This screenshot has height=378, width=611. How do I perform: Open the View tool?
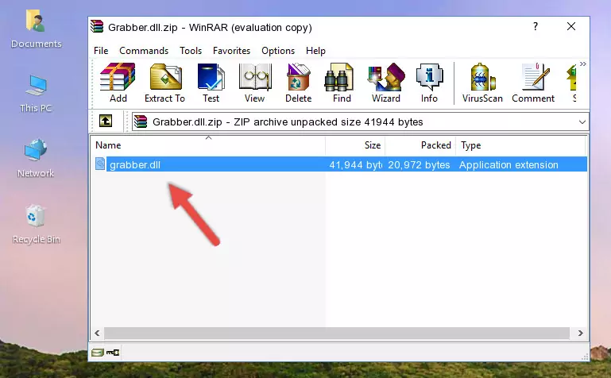coord(255,83)
